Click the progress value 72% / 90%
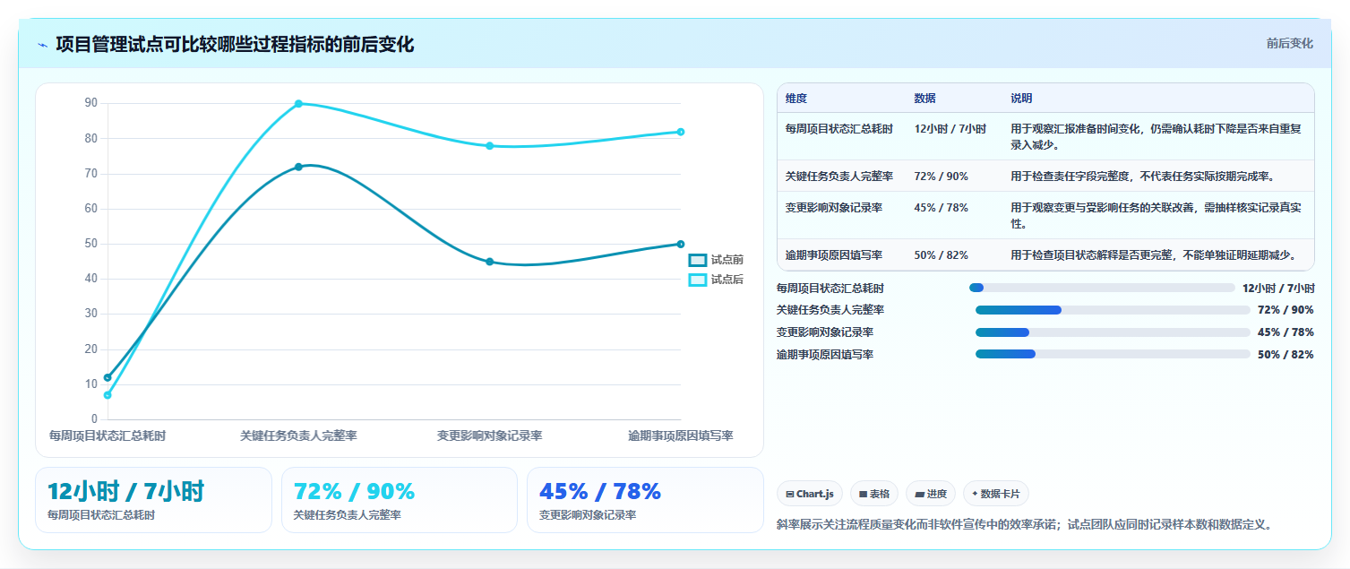This screenshot has height=569, width=1350. click(x=1286, y=310)
